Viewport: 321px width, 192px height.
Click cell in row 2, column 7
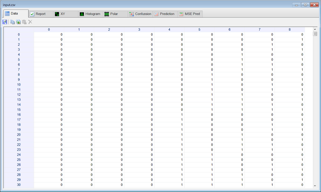pos(260,44)
